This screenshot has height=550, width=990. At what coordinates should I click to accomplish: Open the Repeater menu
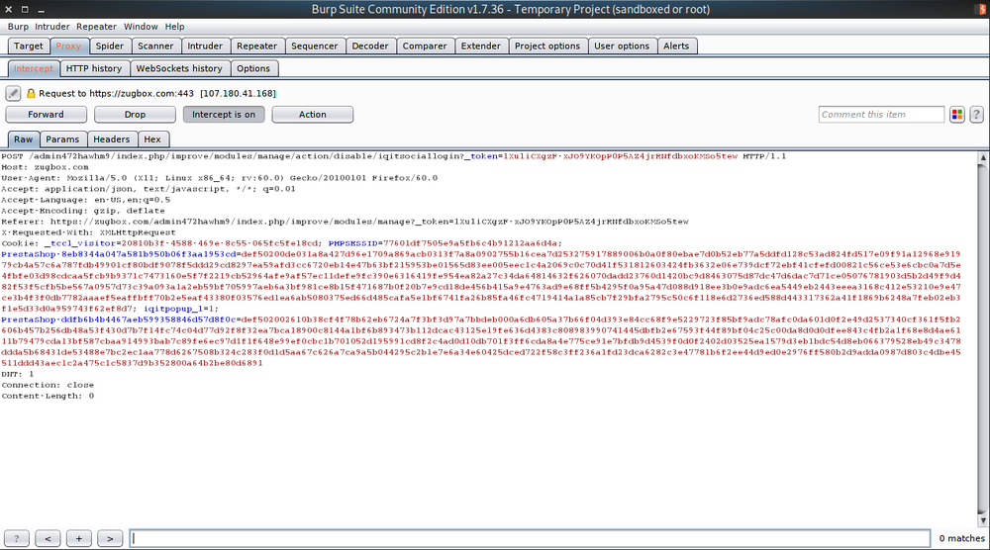point(97,27)
